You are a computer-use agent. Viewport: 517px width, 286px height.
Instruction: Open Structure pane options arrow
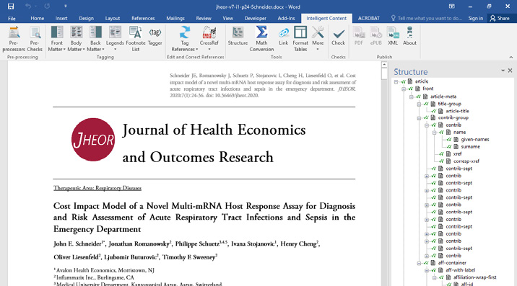point(503,71)
